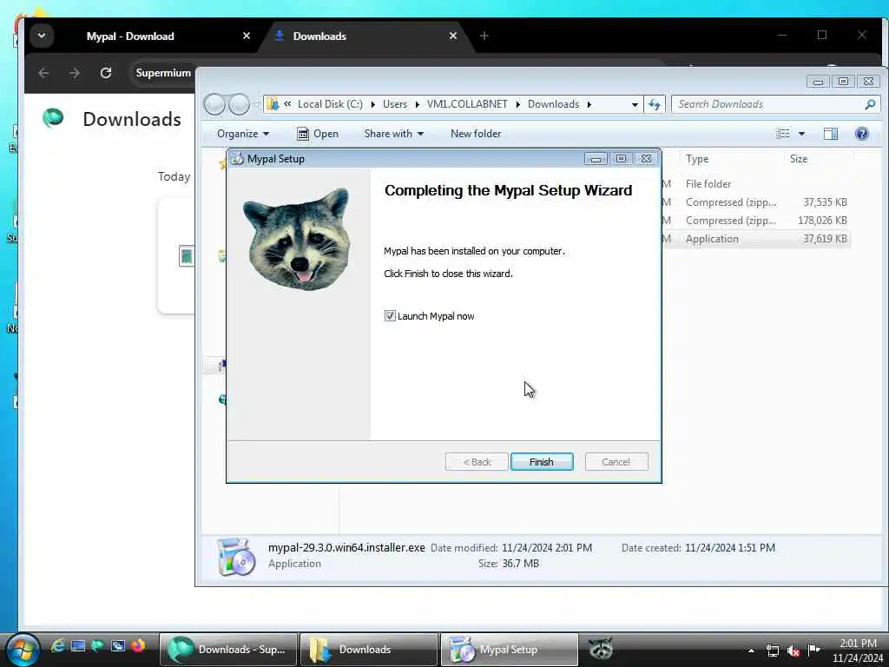This screenshot has height=667, width=889.
Task: Refresh the Explorer address bar
Action: point(655,104)
